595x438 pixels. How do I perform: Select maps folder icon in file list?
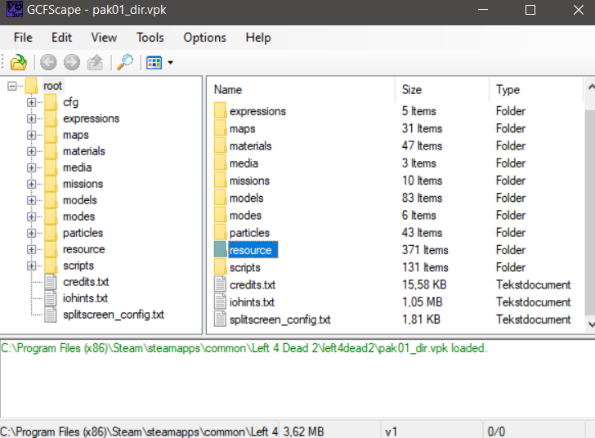pyautogui.click(x=220, y=128)
